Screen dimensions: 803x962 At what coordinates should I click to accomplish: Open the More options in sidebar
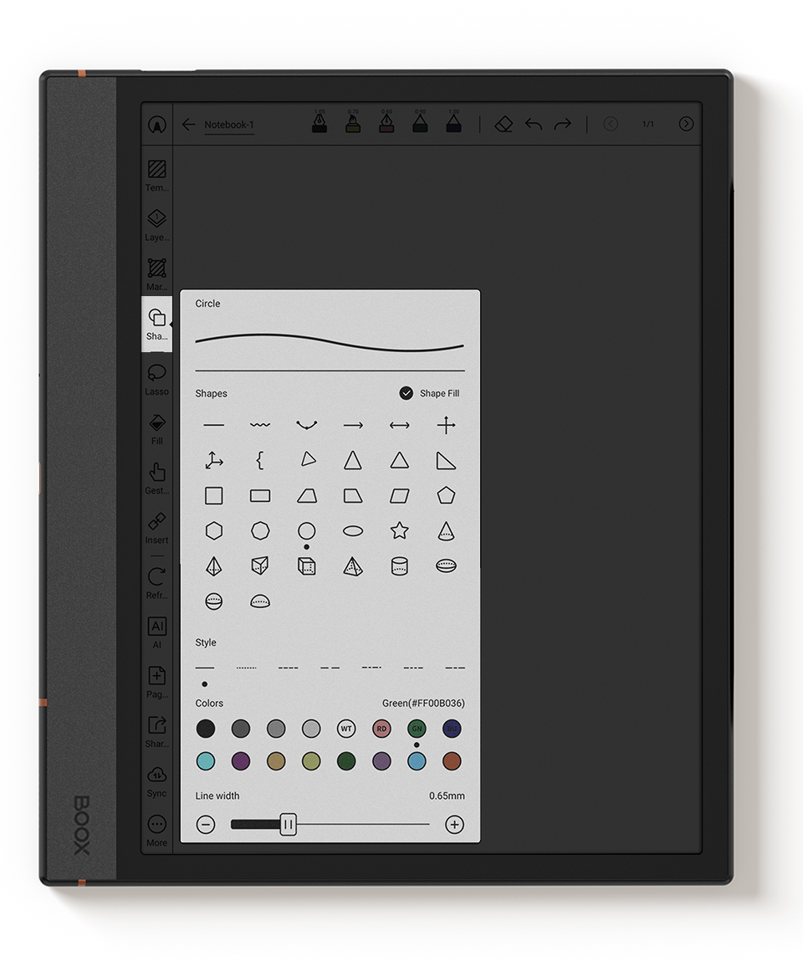(156, 829)
